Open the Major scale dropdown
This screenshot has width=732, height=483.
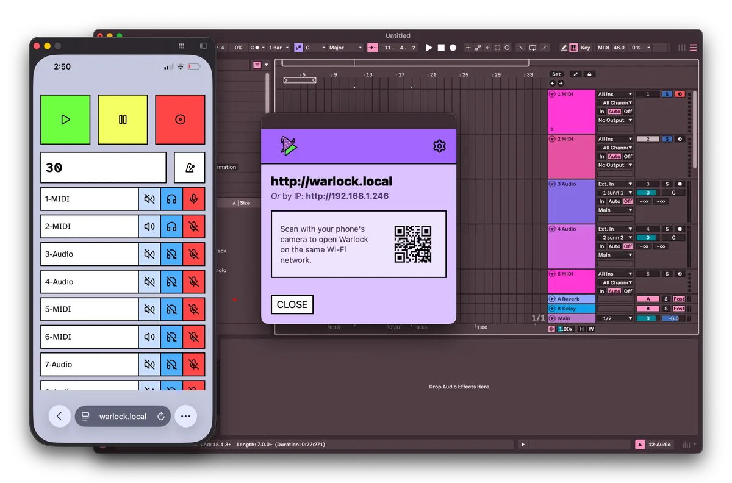tap(345, 48)
